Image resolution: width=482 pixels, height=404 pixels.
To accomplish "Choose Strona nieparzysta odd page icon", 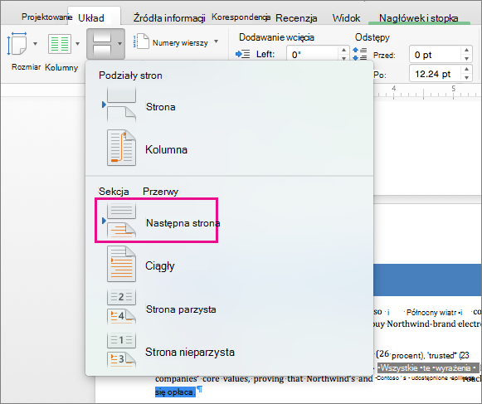I will click(x=121, y=350).
